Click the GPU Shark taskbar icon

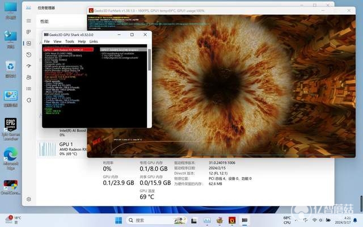pos(244,220)
